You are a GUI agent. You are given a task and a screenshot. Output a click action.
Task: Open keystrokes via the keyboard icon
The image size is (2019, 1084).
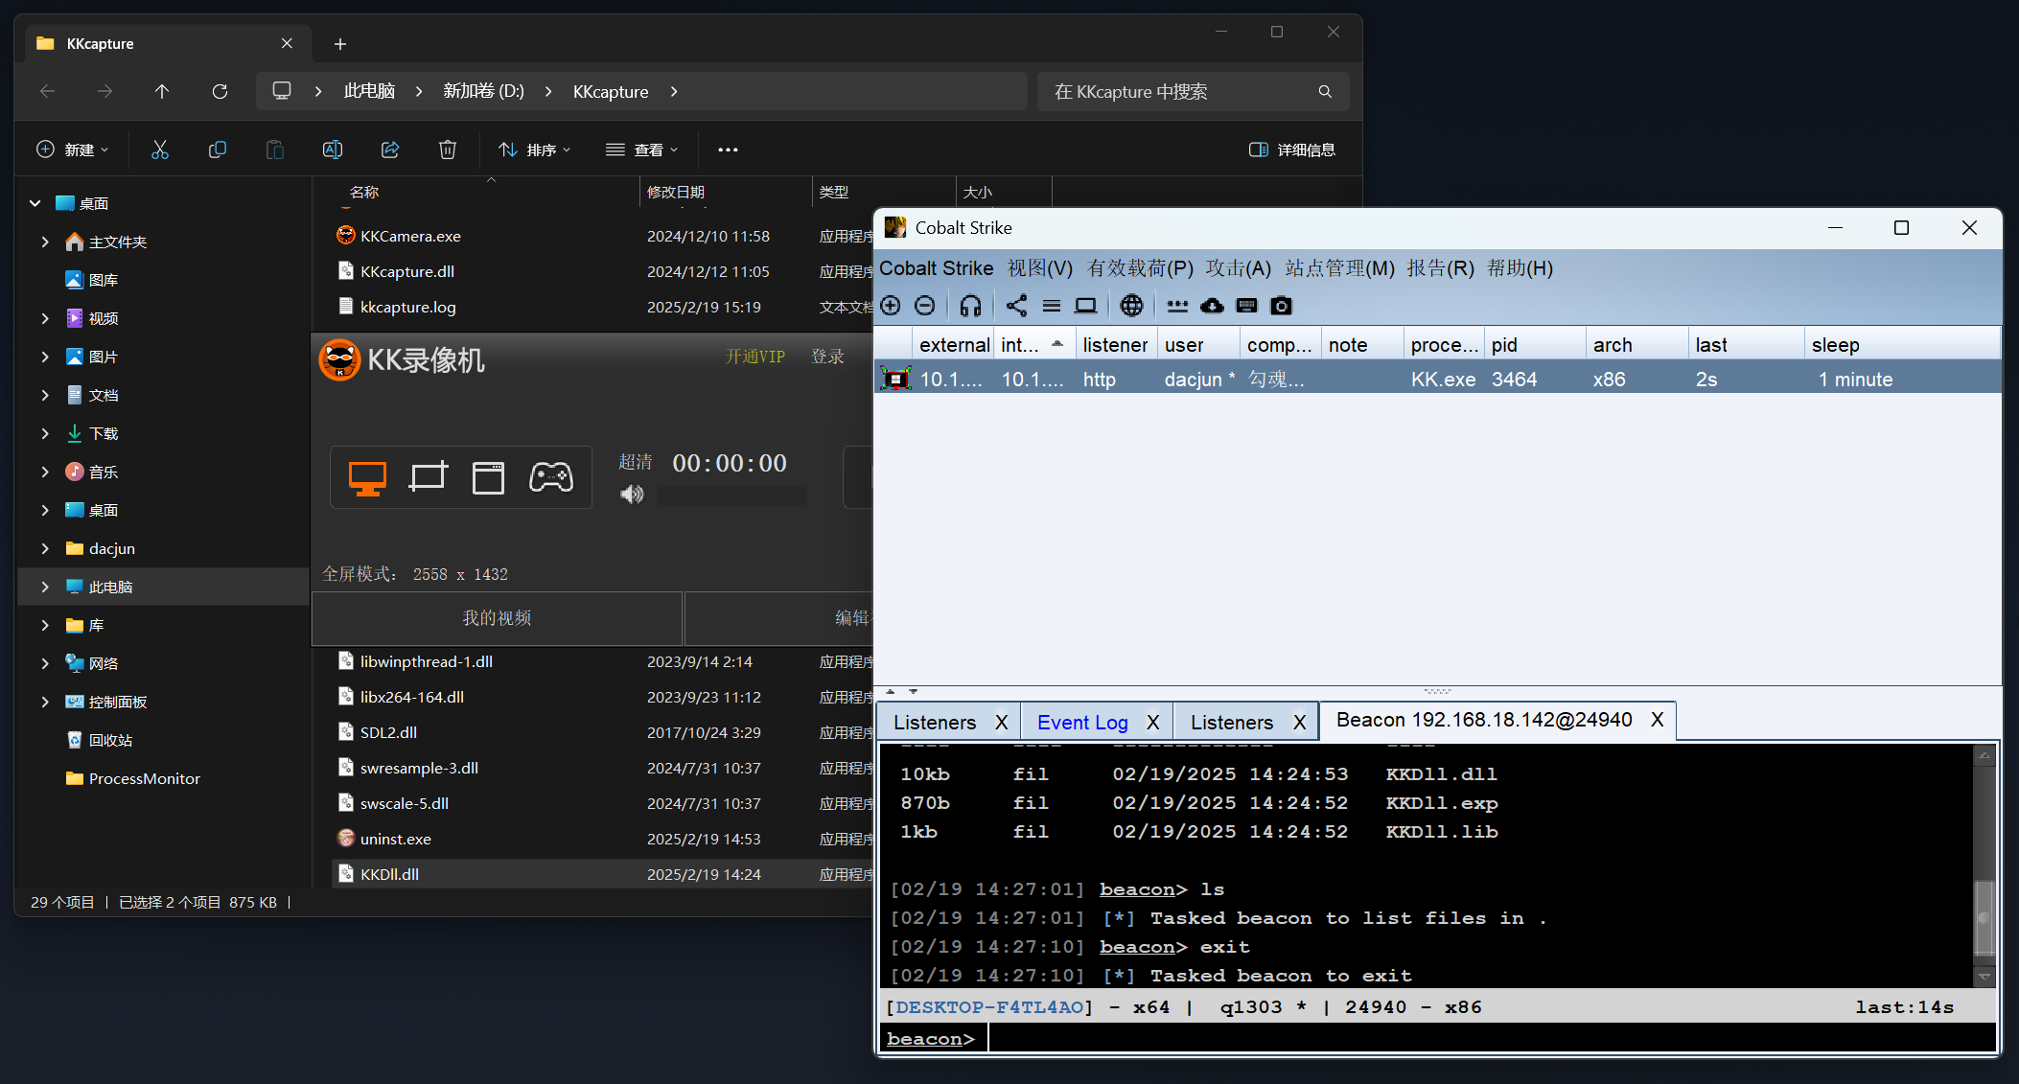(x=1246, y=306)
